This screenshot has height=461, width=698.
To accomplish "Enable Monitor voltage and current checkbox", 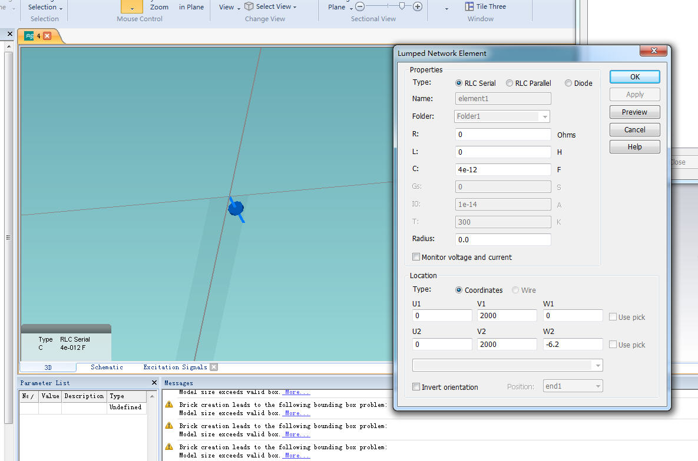I will [x=416, y=257].
